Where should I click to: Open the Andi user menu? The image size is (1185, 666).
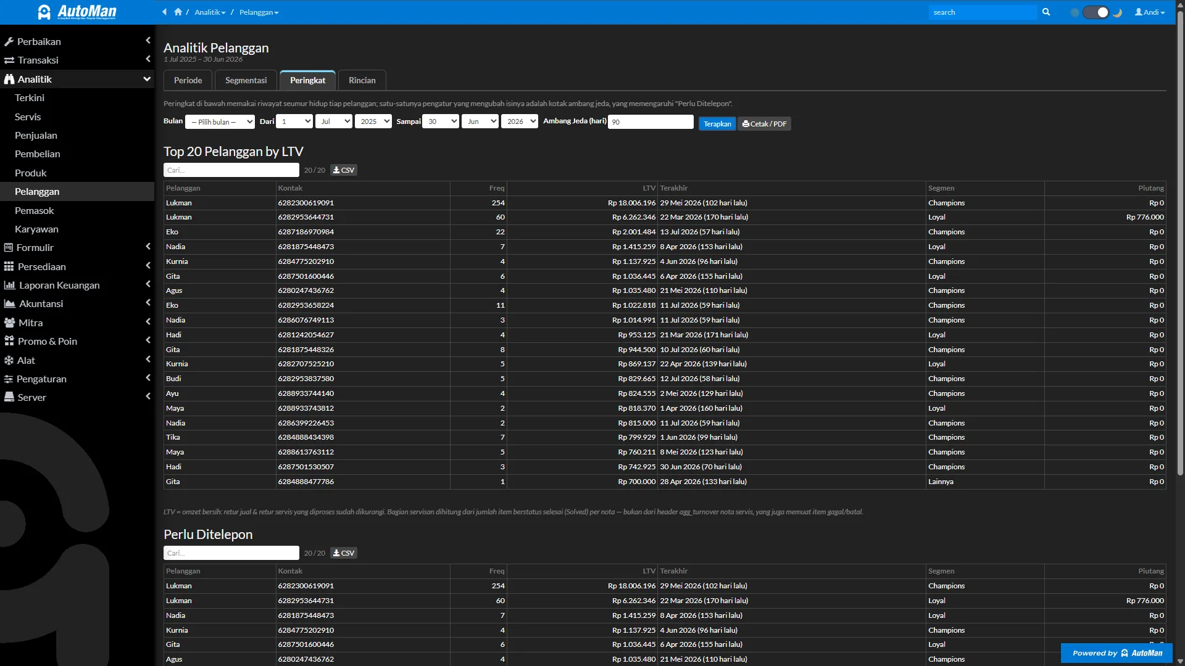[1150, 12]
